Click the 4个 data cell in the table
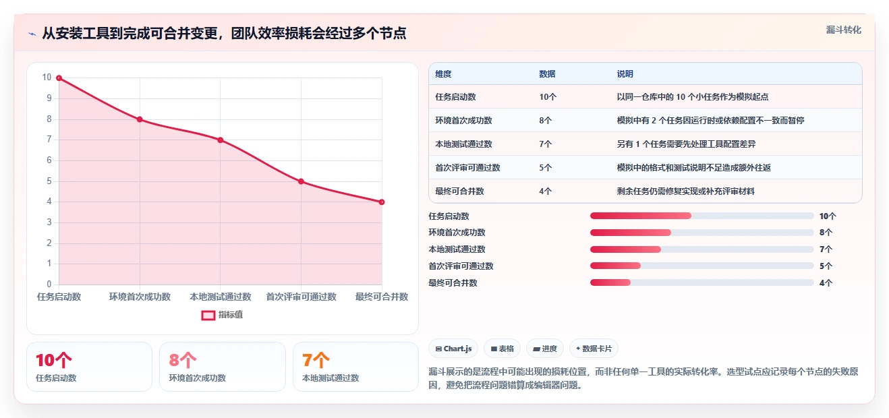This screenshot has width=889, height=418. pos(546,191)
